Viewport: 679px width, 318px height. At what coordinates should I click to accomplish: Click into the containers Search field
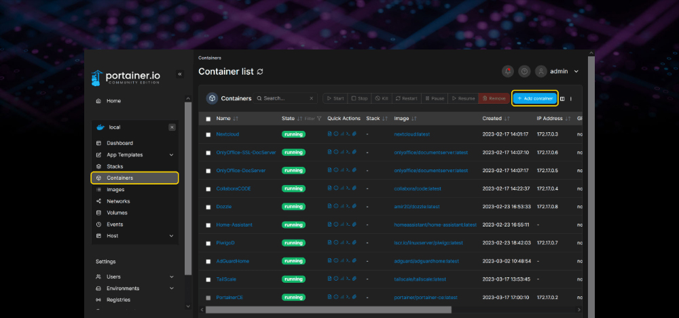(285, 98)
